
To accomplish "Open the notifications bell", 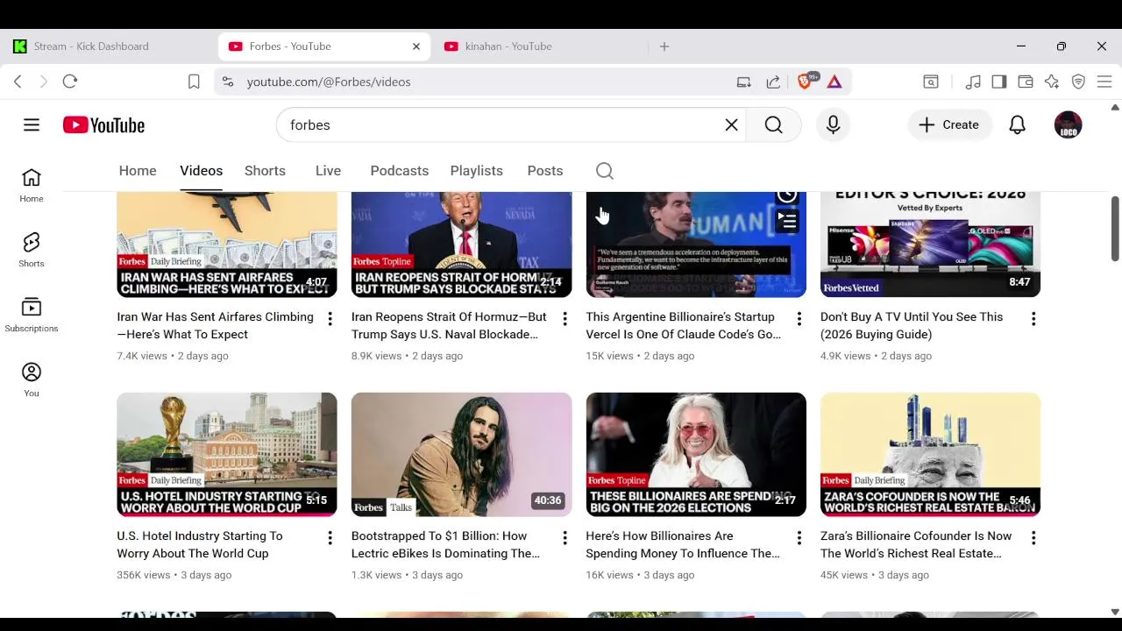I will pos(1017,125).
